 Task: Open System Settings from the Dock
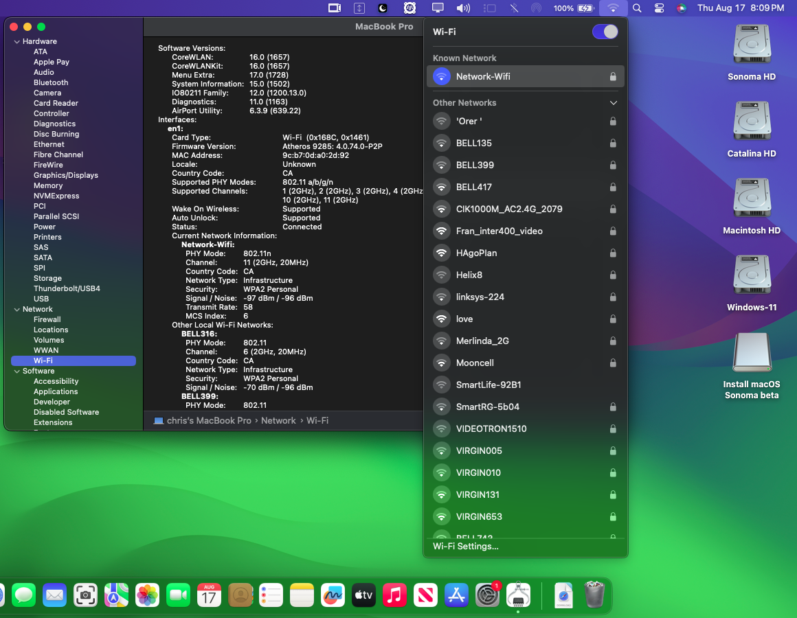tap(487, 595)
